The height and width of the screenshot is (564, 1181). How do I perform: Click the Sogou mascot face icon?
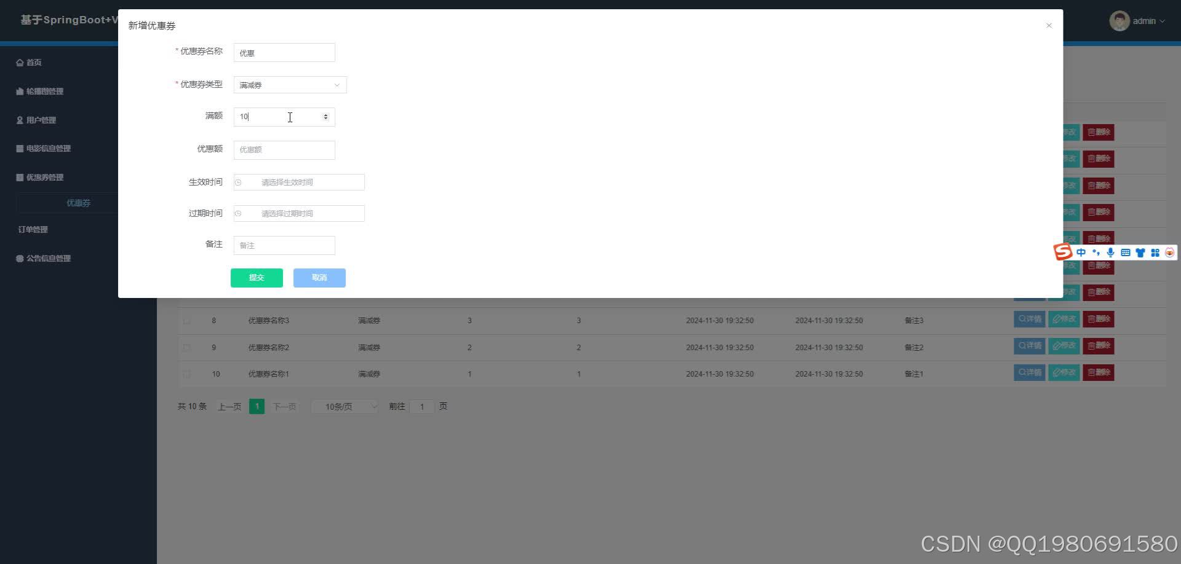point(1169,253)
